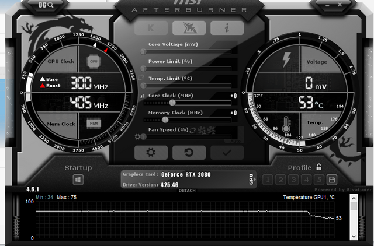Select profile slot 3
Viewport: 374px width, 246px height.
click(x=294, y=180)
